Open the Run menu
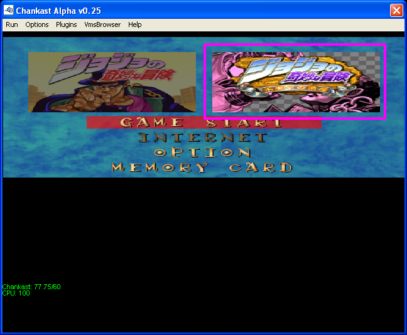407x335 pixels. [12, 24]
